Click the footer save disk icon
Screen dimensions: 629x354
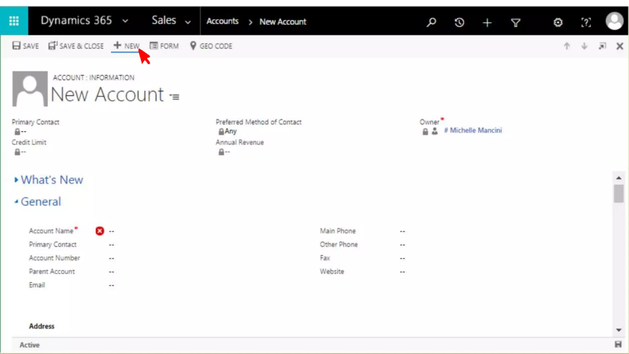pyautogui.click(x=618, y=344)
